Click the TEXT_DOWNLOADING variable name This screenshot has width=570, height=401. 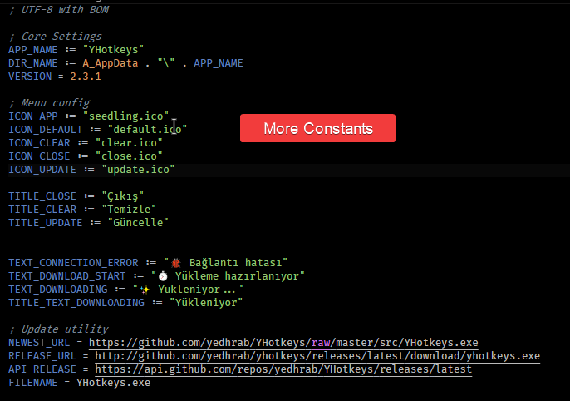click(58, 290)
